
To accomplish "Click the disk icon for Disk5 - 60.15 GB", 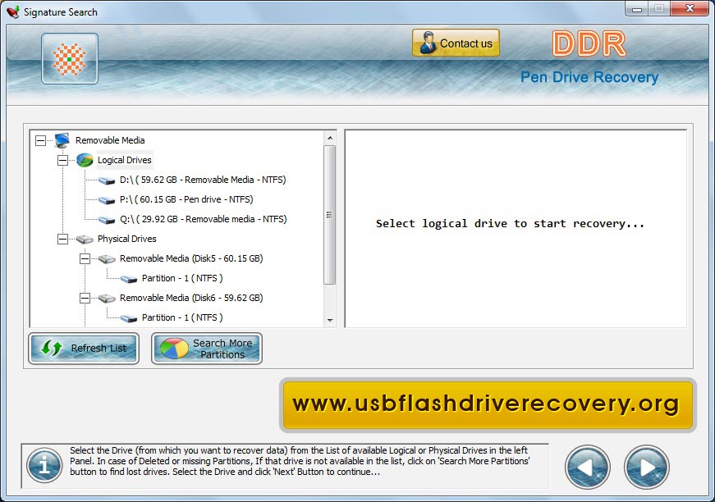I will point(107,258).
